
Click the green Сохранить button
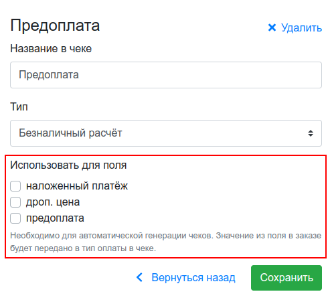[x=286, y=278]
